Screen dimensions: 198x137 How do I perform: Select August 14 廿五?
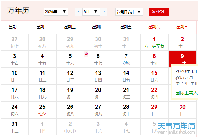pos(126,76)
